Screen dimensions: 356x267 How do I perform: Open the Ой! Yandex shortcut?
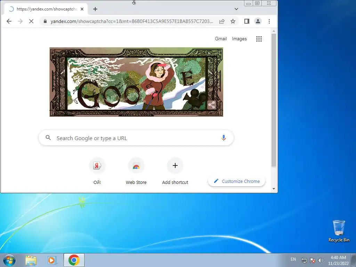(x=97, y=171)
